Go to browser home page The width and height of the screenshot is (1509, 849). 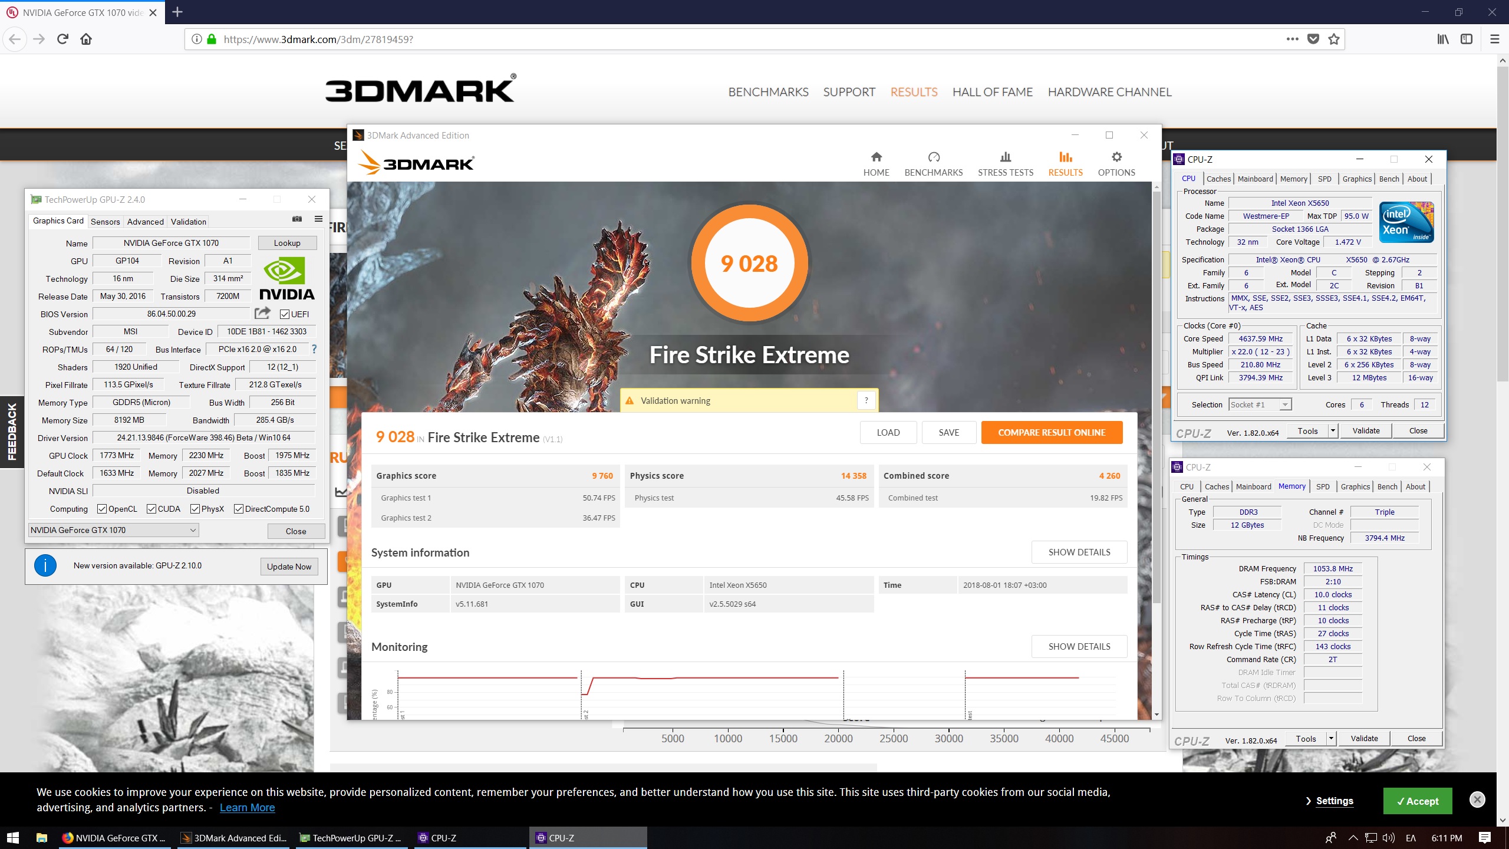[86, 39]
